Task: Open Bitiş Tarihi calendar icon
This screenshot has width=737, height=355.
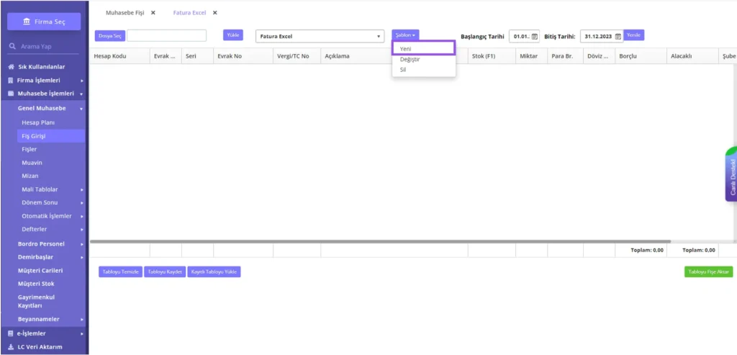Action: coord(618,36)
